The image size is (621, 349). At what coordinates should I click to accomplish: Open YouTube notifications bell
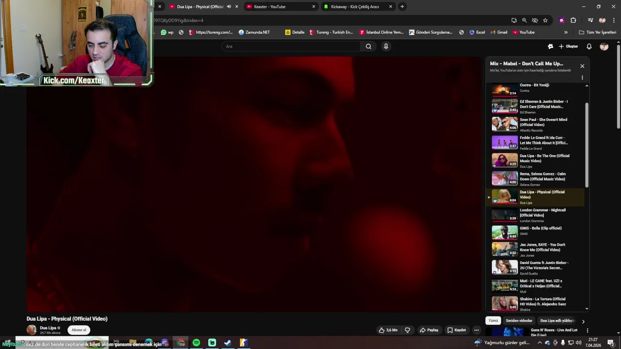coord(589,47)
